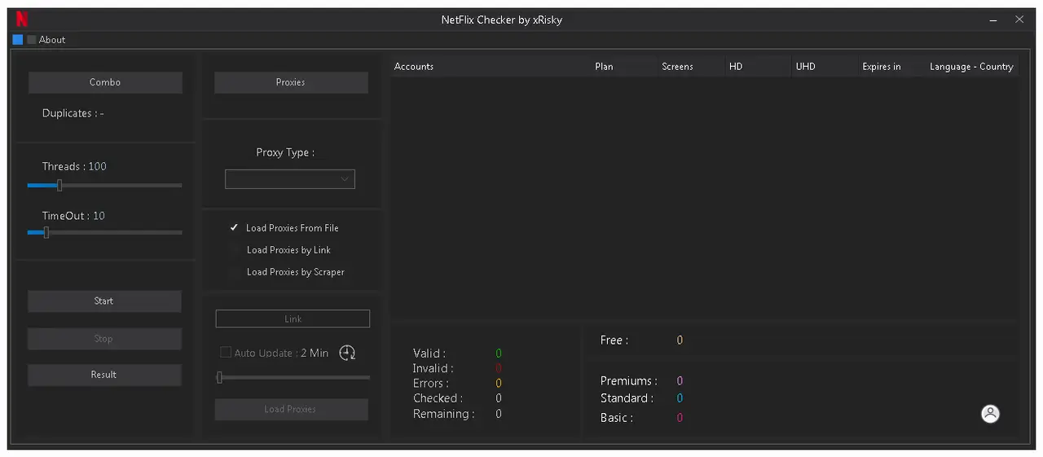Screen dimensions: 1043x457
Task: Click the Start button
Action: coord(104,301)
